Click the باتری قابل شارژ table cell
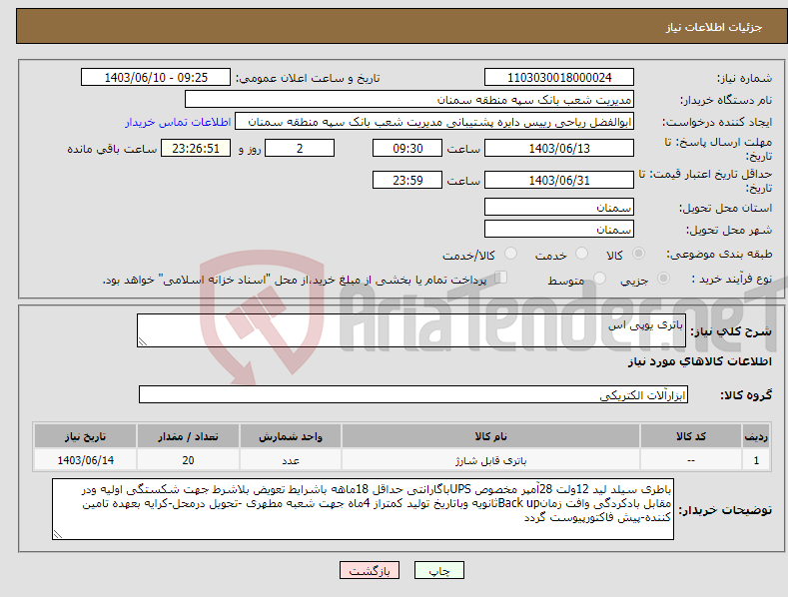788x597 pixels. pyautogui.click(x=490, y=460)
